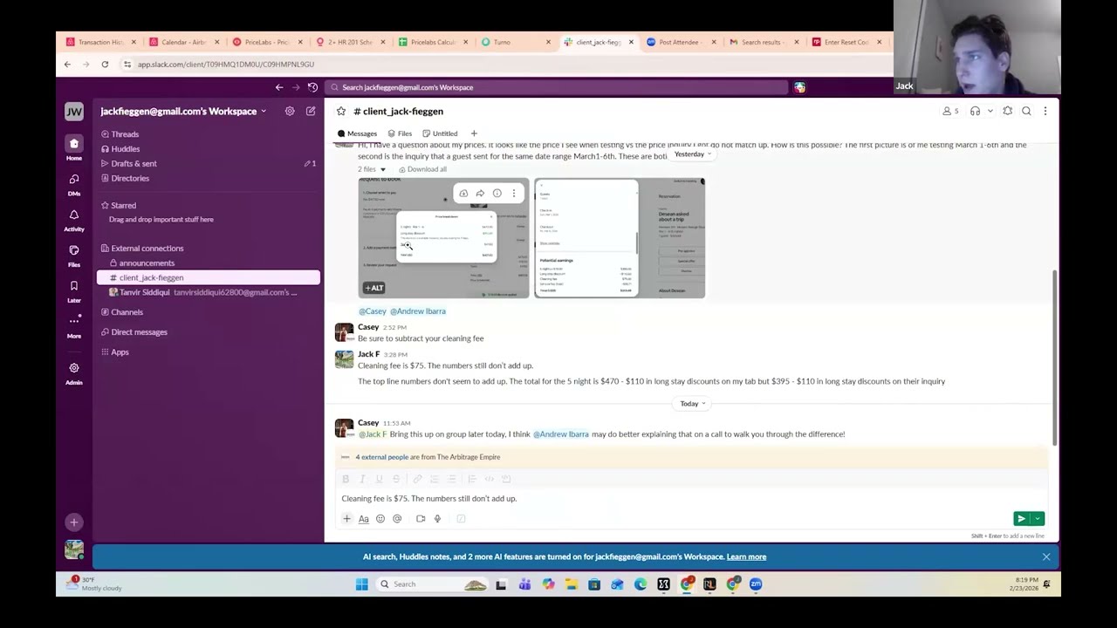Toggle strikethrough formatting in composer
The image size is (1117, 628).
(x=396, y=479)
